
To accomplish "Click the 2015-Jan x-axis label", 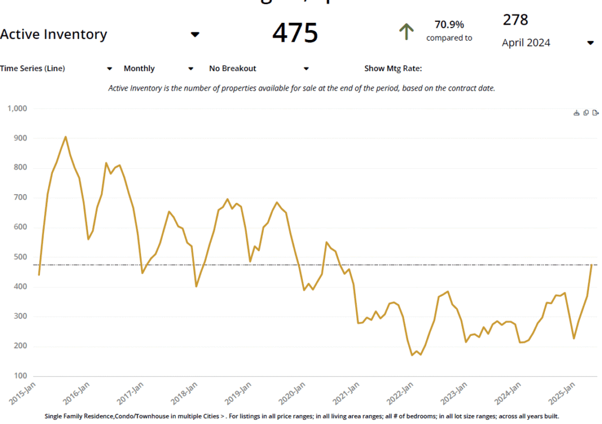I will 24,393.
